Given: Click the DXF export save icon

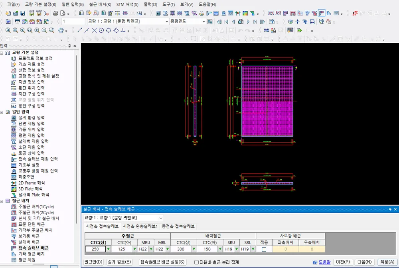Looking at the screenshot, I should point(32,13).
